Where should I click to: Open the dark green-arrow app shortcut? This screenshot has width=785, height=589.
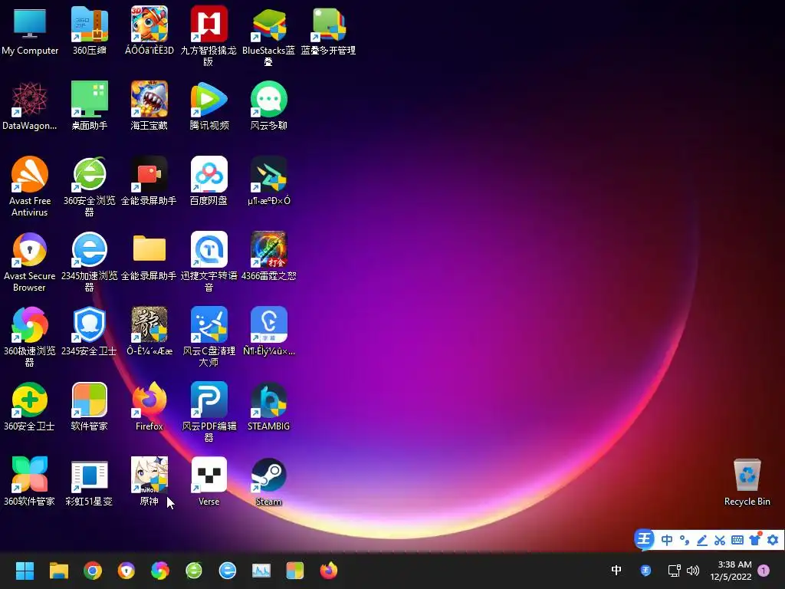coord(268,180)
